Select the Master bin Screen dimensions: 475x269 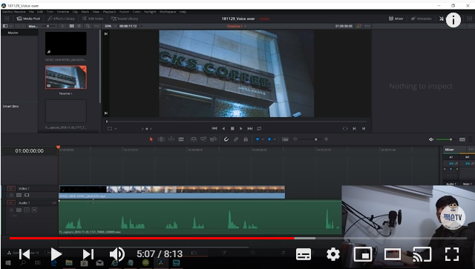pyautogui.click(x=13, y=33)
